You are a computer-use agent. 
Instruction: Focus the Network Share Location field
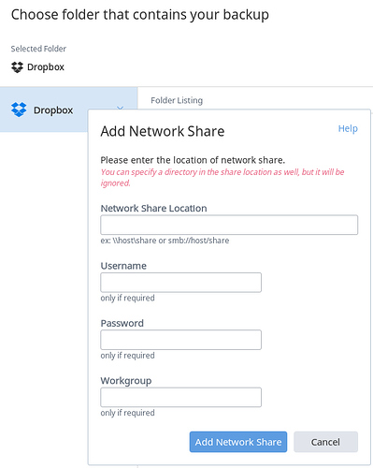[229, 225]
